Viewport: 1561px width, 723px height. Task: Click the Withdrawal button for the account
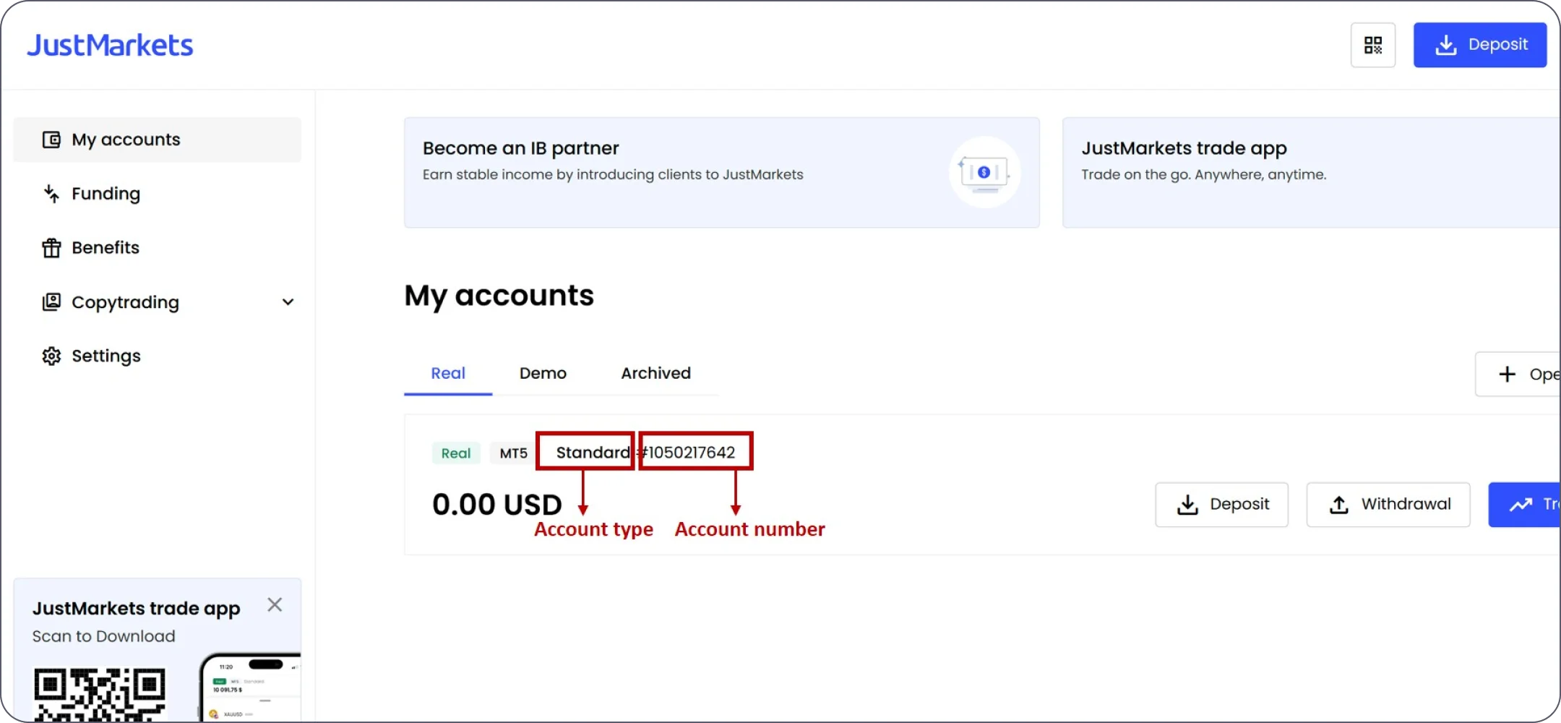pos(1388,505)
